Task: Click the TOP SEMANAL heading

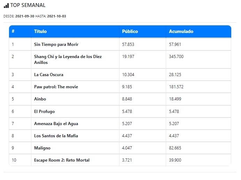Action: coord(28,5)
